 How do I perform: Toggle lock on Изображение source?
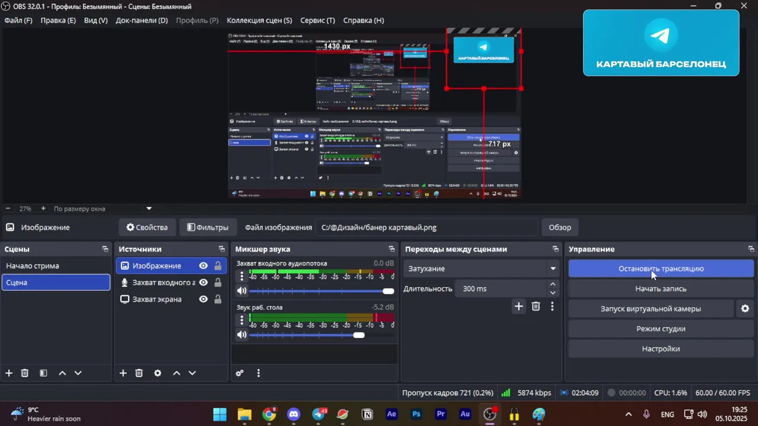[x=218, y=266]
